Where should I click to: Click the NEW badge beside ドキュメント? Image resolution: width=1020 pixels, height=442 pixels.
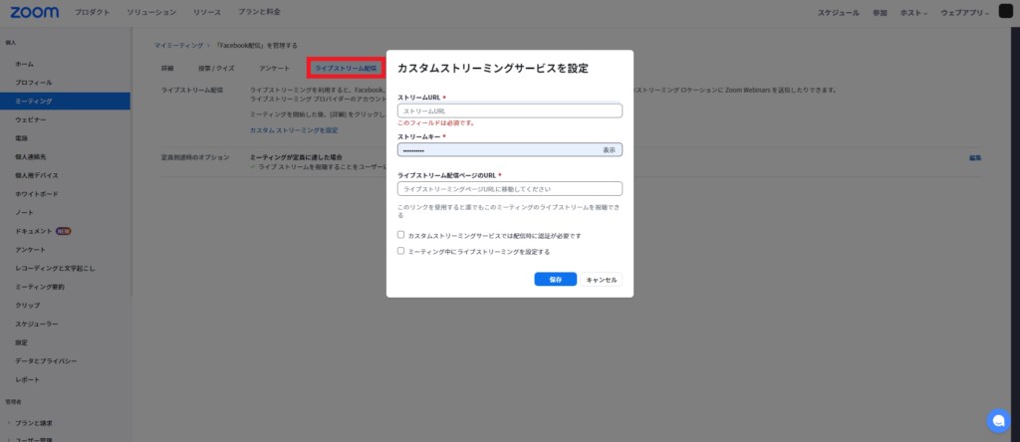point(63,230)
